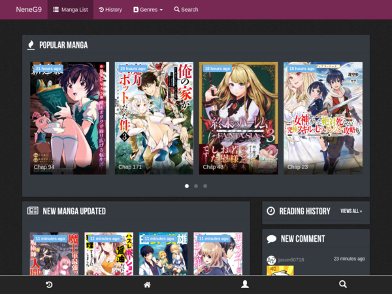The image size is (392, 294).
Task: Open jason60718's user profile link
Action: 291,260
